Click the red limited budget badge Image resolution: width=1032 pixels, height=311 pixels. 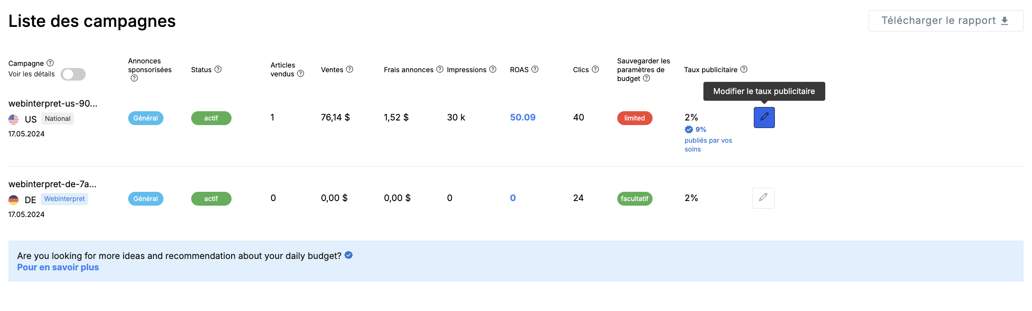click(x=634, y=118)
